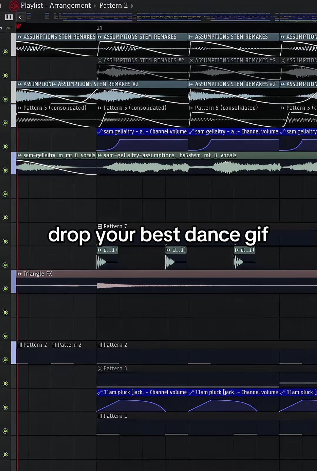Open clip menu of the first Pattern 2 clip

pyautogui.click(x=20, y=345)
